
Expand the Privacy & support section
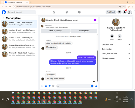pyautogui.click(x=116, y=58)
